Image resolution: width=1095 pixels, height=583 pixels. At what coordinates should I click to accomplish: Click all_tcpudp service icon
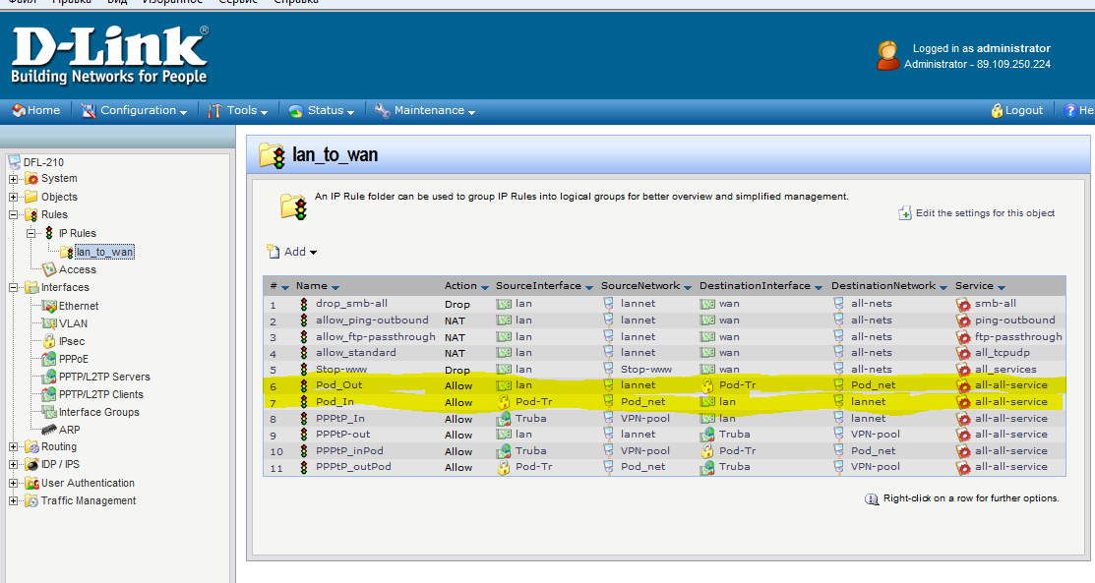pyautogui.click(x=963, y=353)
